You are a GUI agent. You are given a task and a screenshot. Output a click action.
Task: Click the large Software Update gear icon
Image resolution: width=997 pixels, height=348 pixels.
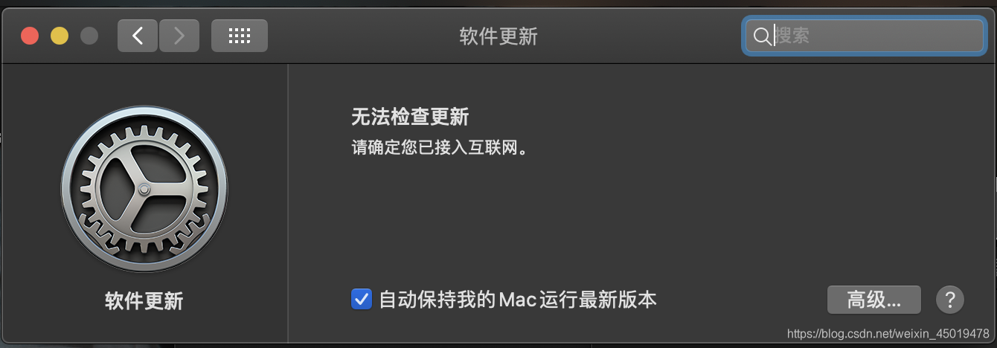144,189
